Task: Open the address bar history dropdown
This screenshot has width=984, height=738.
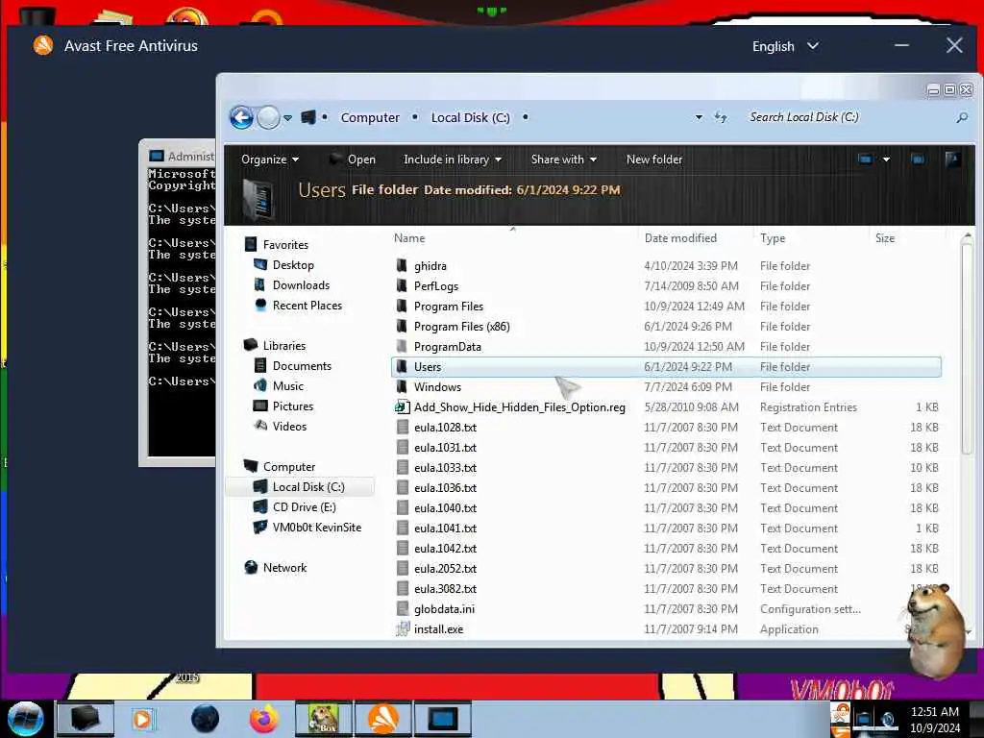Action: [x=699, y=117]
